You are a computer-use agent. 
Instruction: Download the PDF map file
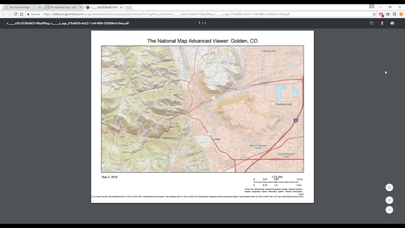point(382,23)
